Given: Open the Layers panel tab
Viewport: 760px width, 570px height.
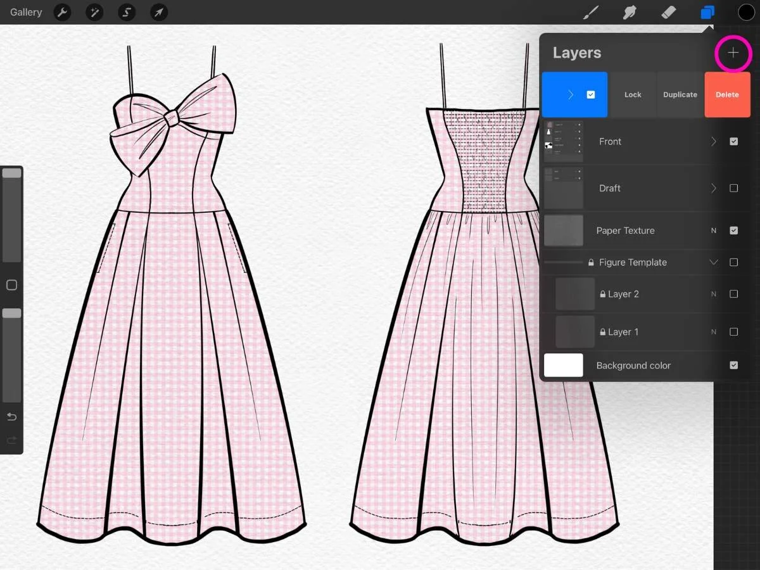Looking at the screenshot, I should click(x=707, y=12).
